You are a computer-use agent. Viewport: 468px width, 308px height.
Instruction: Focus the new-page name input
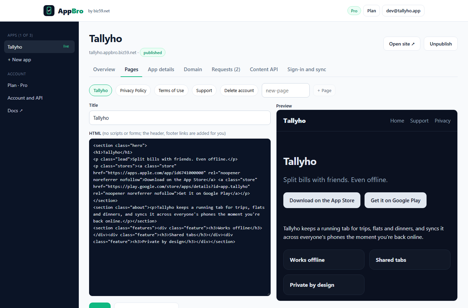tap(286, 90)
